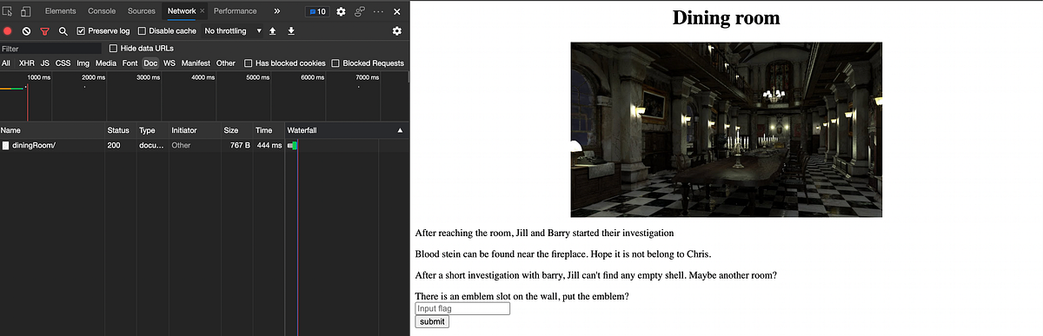
Task: Check the Hide data URLs option
Action: click(113, 49)
